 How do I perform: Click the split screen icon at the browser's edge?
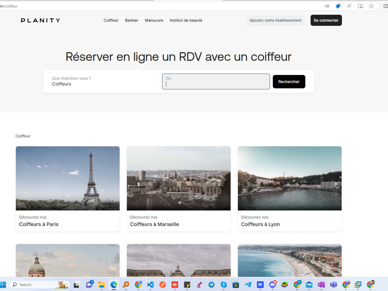coord(386,6)
